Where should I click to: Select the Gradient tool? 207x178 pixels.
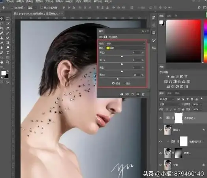click(x=8, y=43)
